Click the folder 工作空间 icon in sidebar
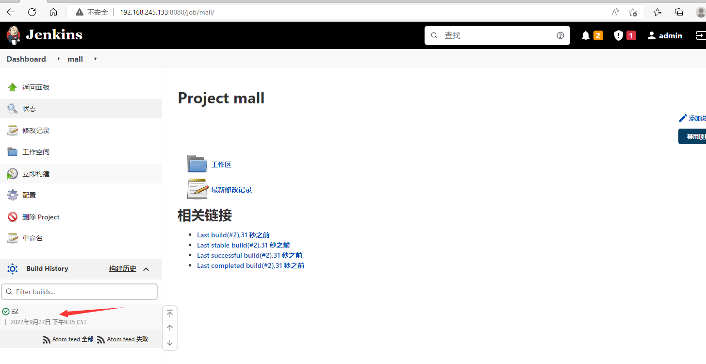706x364 pixels. point(13,152)
